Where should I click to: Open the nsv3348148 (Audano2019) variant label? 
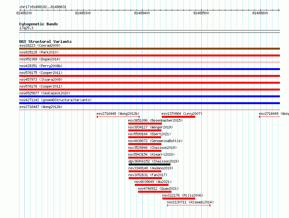click(151, 168)
